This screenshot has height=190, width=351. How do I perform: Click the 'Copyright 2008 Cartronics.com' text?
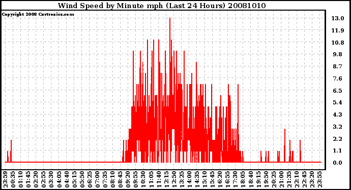(x=38, y=14)
